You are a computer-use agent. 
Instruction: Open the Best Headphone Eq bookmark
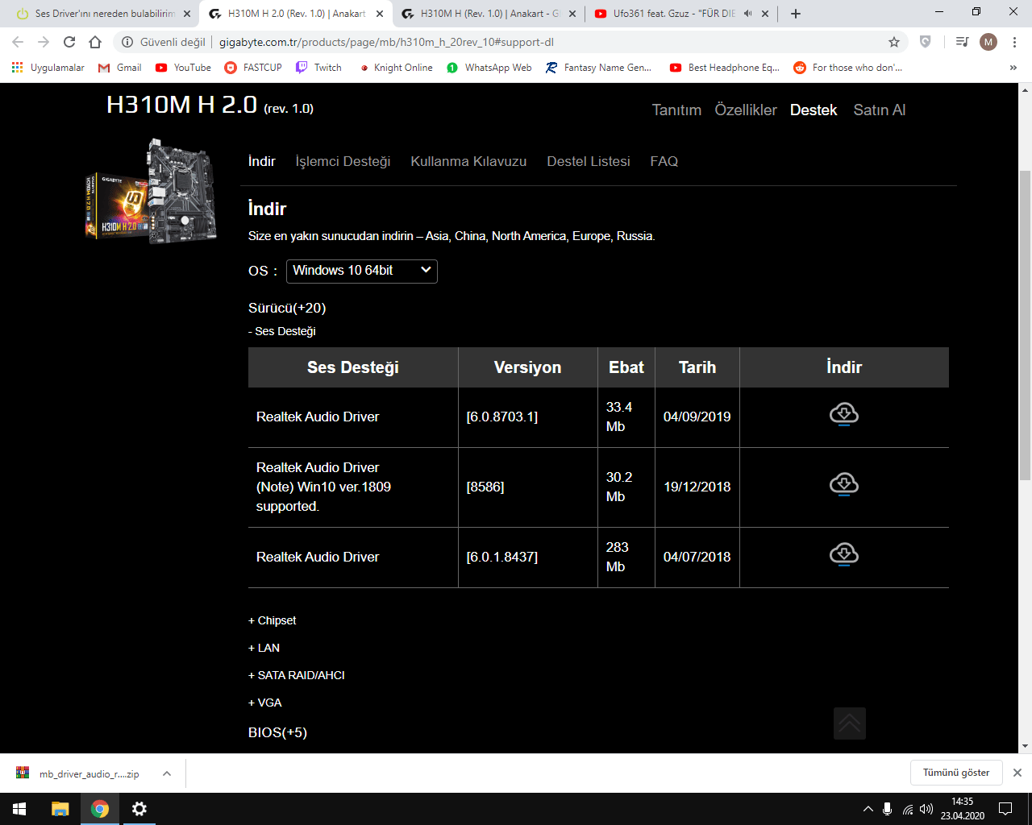pos(724,68)
